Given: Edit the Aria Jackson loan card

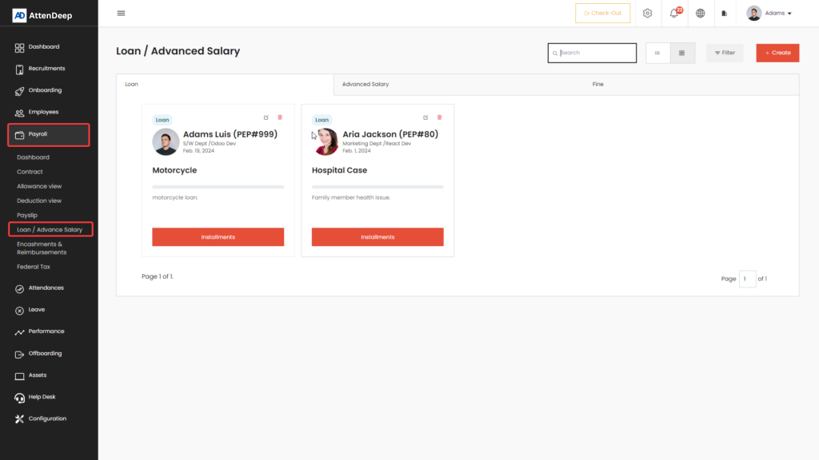Looking at the screenshot, I should pos(425,117).
